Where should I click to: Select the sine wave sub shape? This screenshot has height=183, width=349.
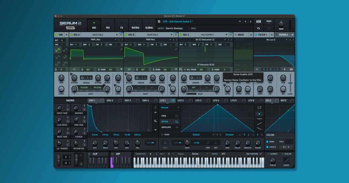tap(58, 50)
